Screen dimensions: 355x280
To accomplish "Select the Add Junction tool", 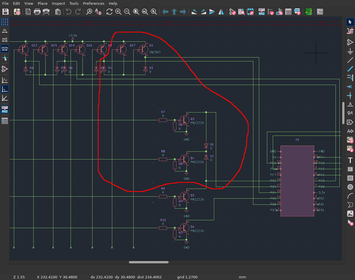I will 350,96.
